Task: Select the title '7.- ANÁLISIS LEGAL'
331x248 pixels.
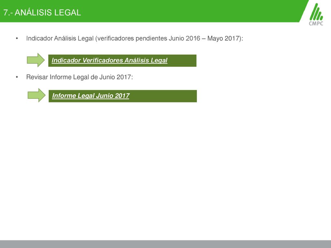Action: click(x=42, y=13)
